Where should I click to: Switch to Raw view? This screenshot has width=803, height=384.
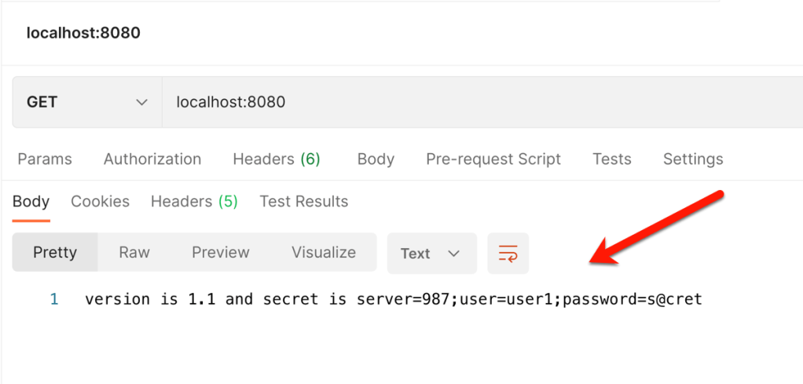pos(134,253)
